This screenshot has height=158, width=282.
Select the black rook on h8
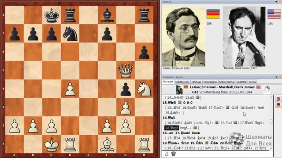point(144,15)
